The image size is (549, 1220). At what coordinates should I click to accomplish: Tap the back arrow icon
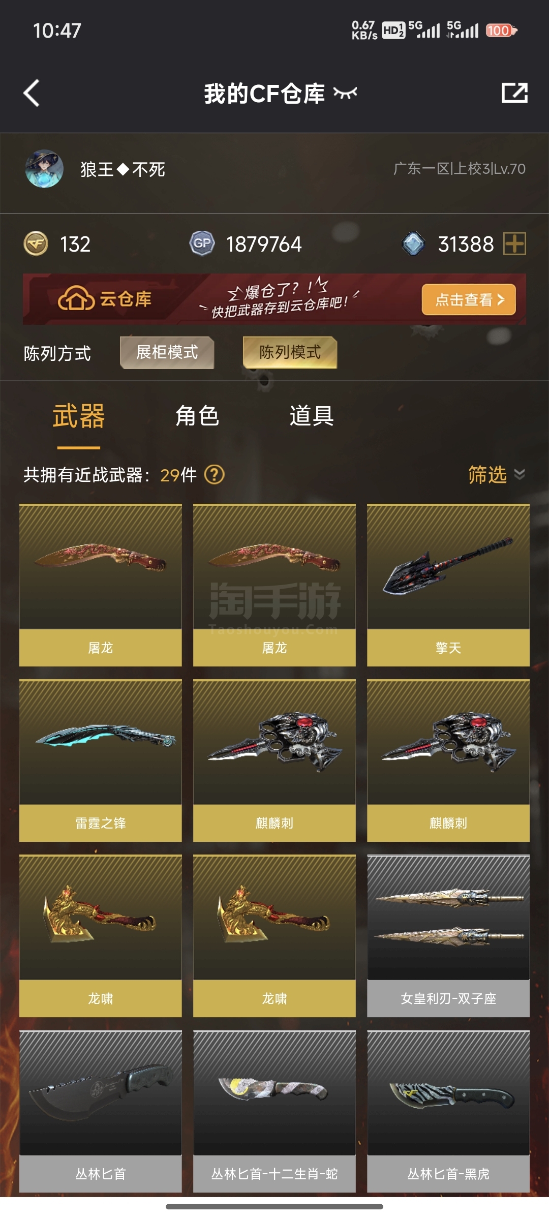click(x=32, y=93)
